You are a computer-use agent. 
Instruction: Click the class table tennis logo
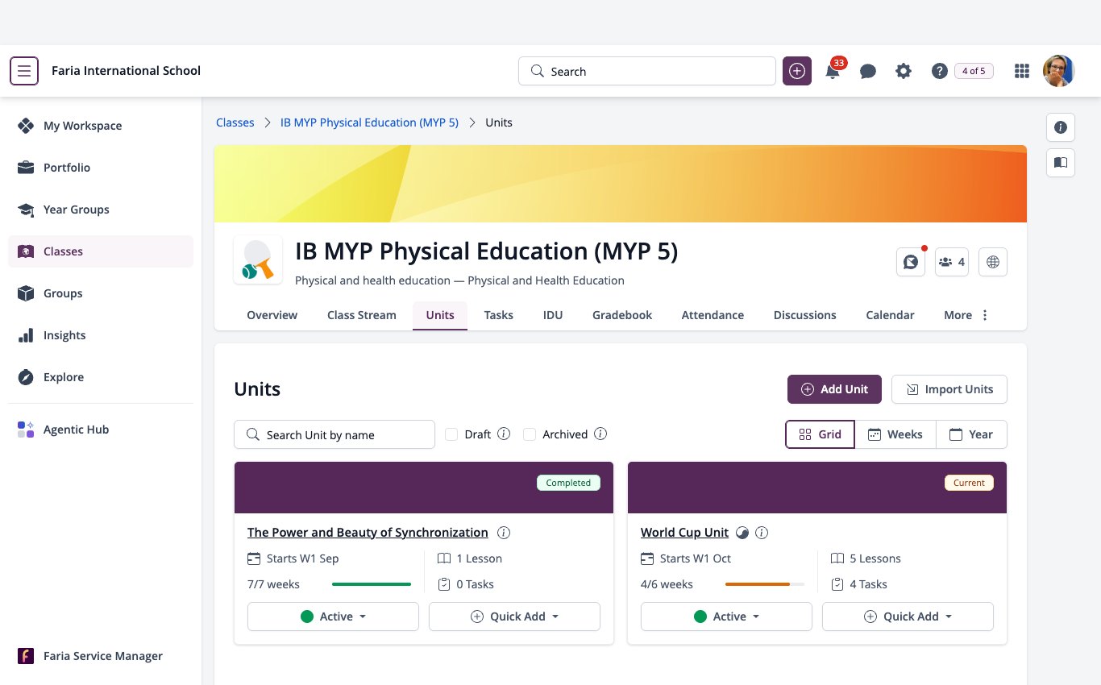tap(258, 259)
